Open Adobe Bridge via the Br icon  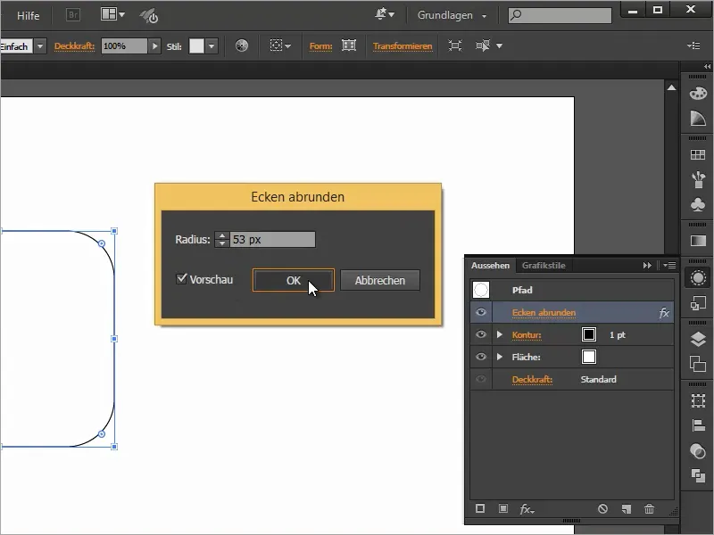[73, 15]
